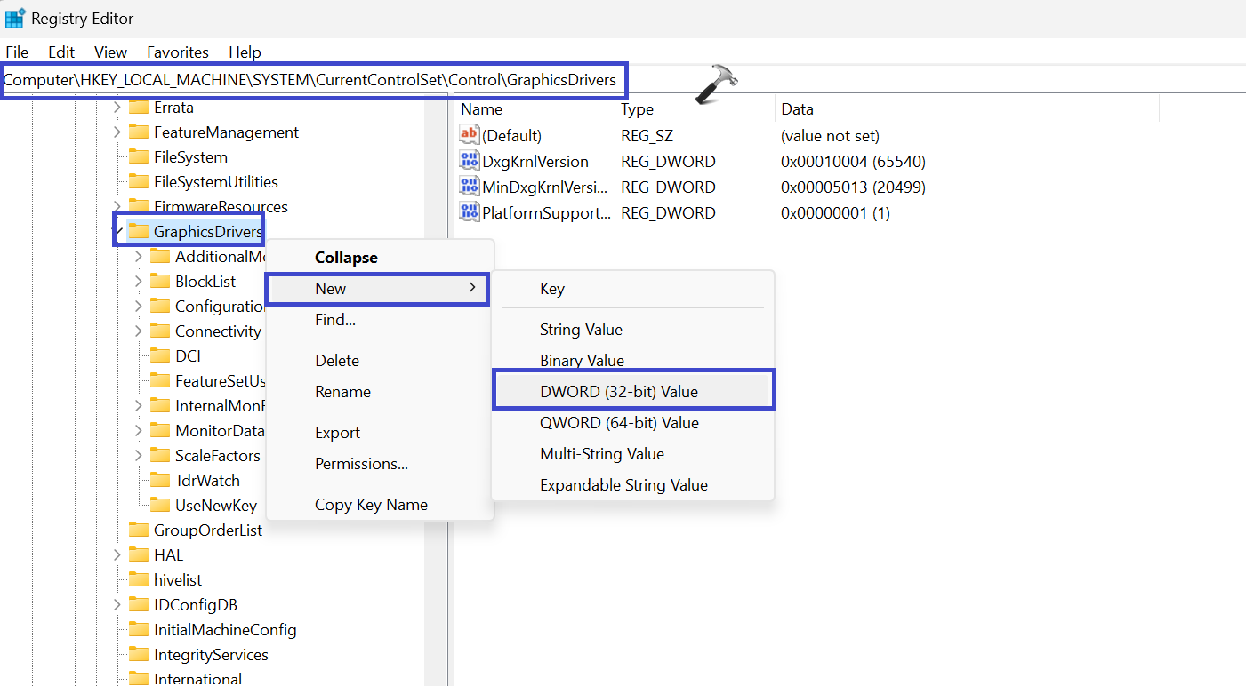Select the FileSystem folder icon
The height and width of the screenshot is (686, 1246).
pyautogui.click(x=138, y=156)
